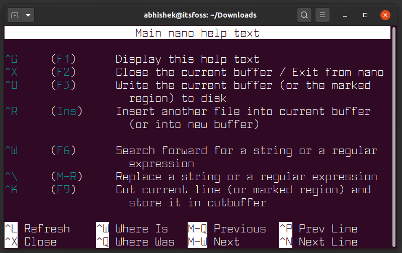Image resolution: width=402 pixels, height=253 pixels.
Task: Click the ^L Refresh shortcut
Action: click(x=37, y=229)
